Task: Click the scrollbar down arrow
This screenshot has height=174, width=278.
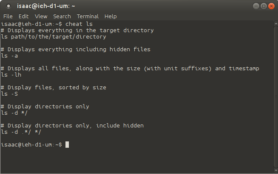Action: (x=276, y=171)
